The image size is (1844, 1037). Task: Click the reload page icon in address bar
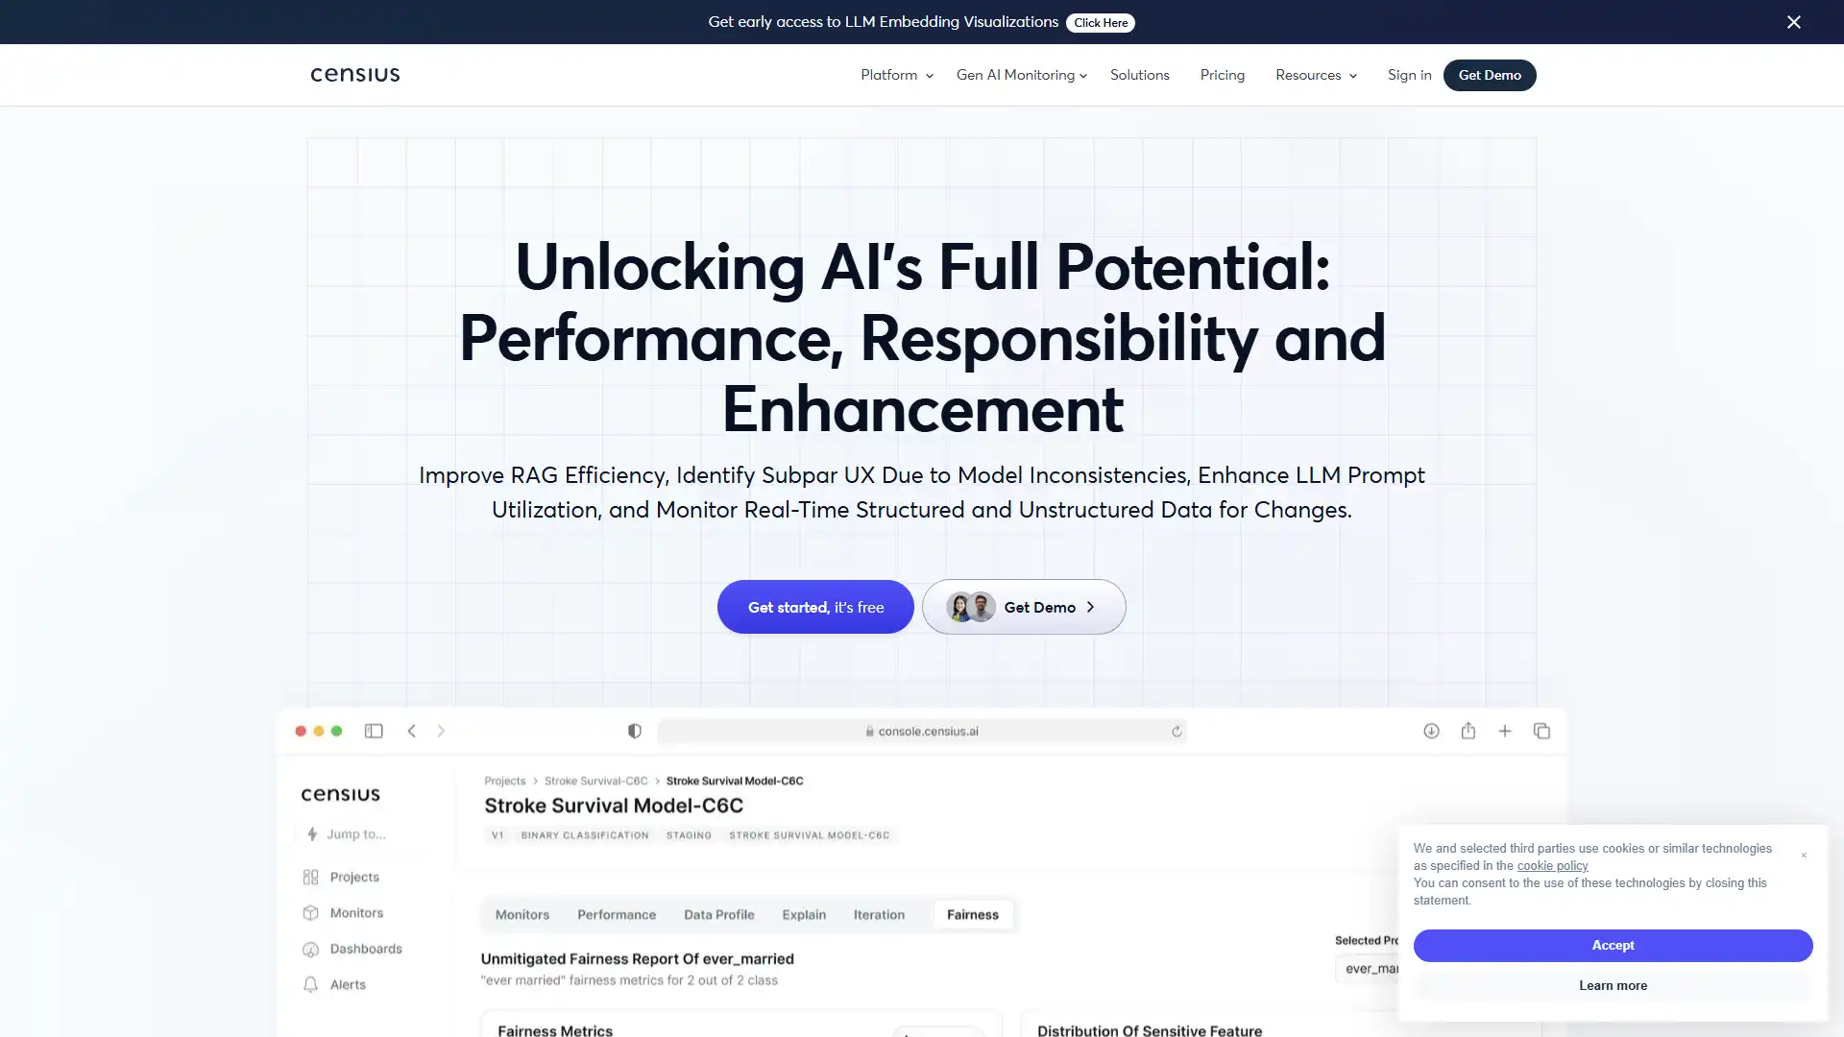coord(1177,731)
